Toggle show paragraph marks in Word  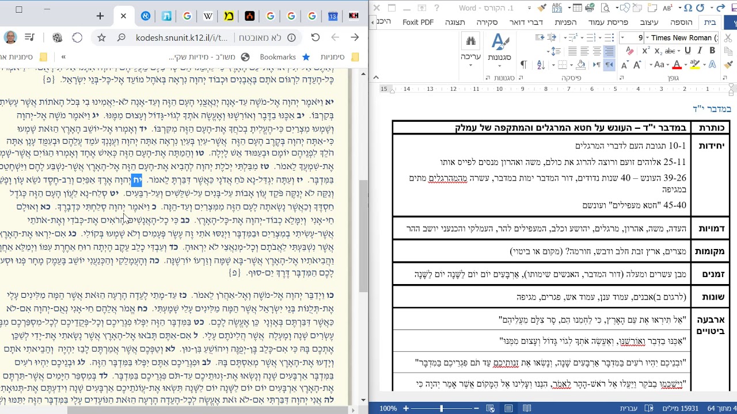pyautogui.click(x=524, y=64)
